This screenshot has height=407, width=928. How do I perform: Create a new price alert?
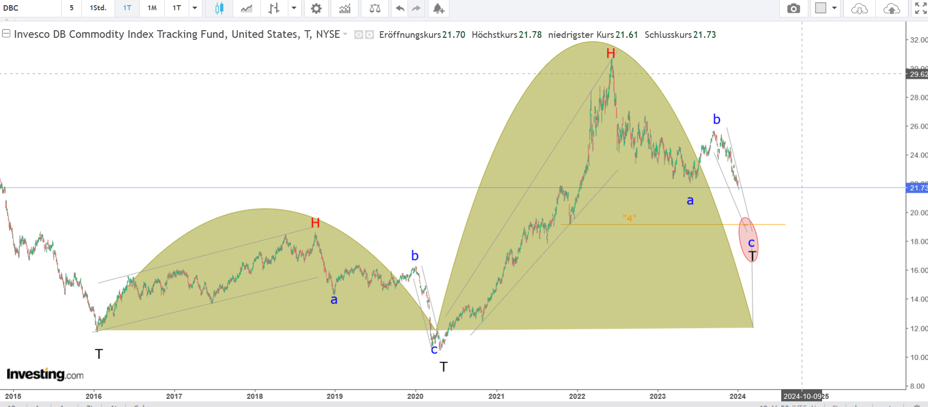pyautogui.click(x=438, y=8)
